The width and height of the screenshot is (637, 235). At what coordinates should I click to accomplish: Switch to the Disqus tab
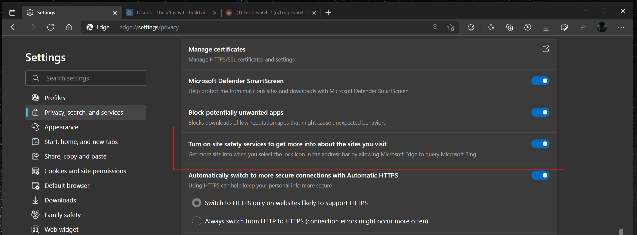tap(171, 13)
